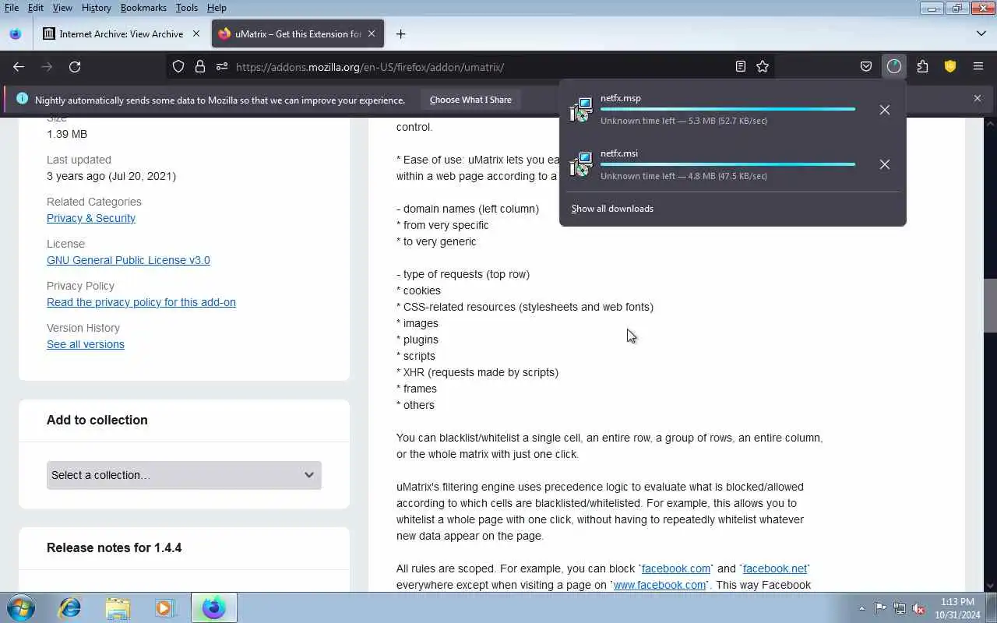Open the Windows Start menu

(20, 607)
